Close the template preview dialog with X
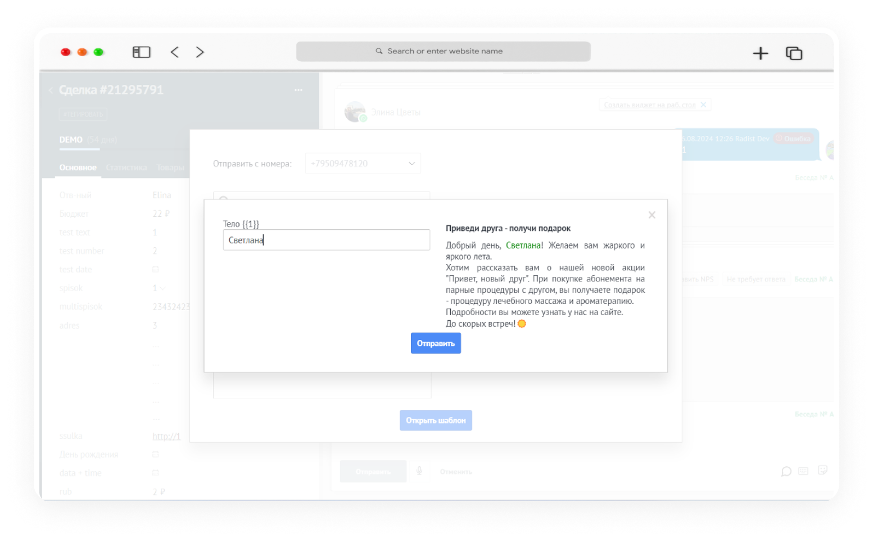The image size is (873, 541). (652, 215)
